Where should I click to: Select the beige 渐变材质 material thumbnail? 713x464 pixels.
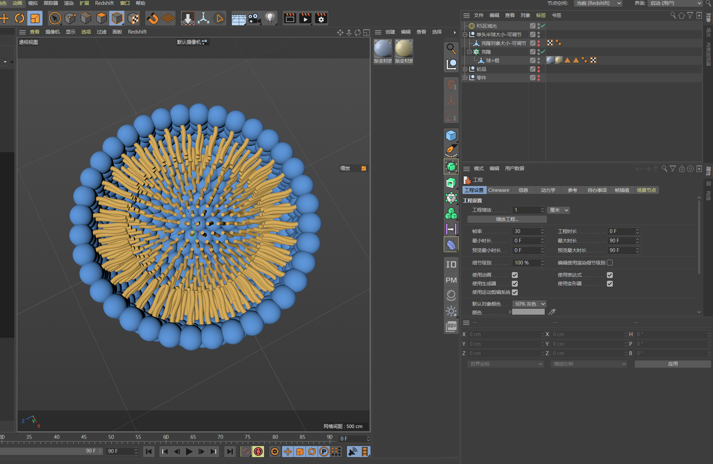404,51
